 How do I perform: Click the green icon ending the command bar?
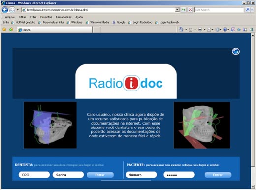pos(252,30)
